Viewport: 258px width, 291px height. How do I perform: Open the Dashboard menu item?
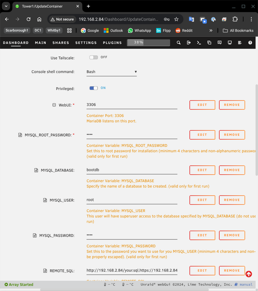[16, 43]
